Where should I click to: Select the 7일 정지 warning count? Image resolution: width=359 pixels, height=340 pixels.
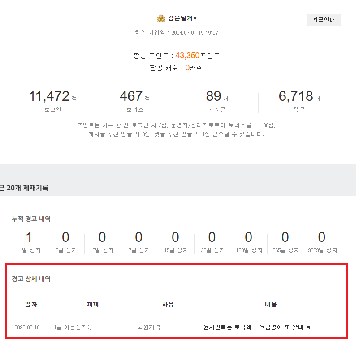point(139,237)
